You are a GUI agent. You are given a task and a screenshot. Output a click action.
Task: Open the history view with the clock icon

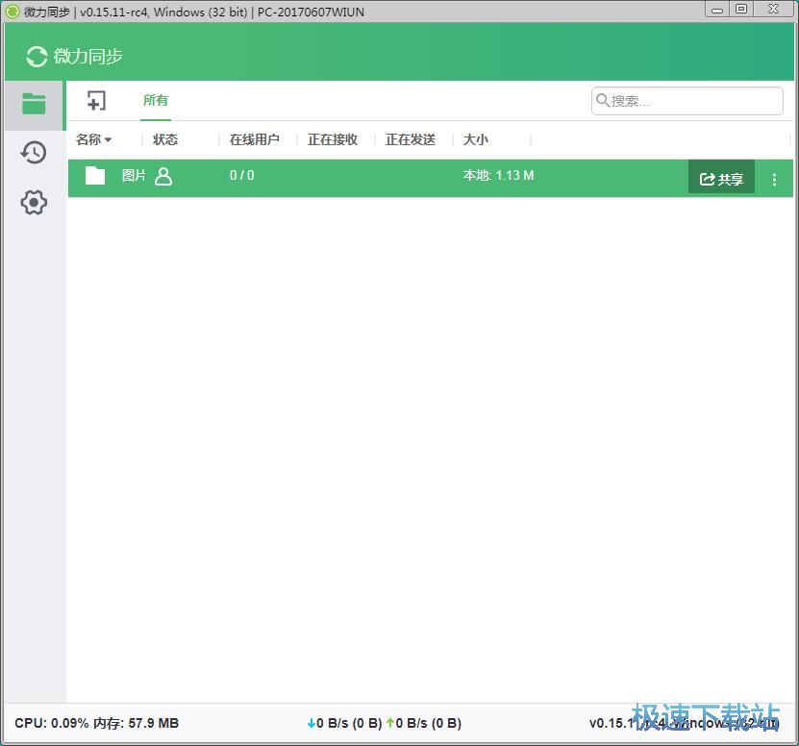point(33,152)
